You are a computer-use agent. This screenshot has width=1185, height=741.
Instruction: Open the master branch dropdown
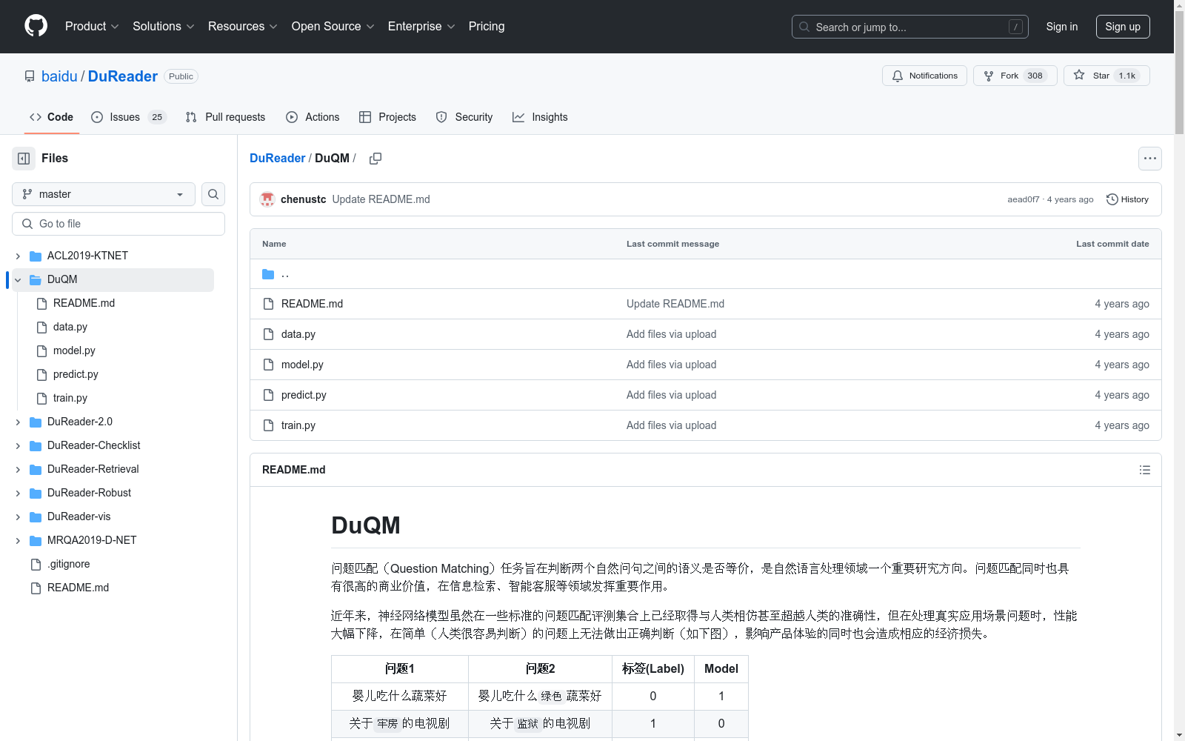pos(104,194)
